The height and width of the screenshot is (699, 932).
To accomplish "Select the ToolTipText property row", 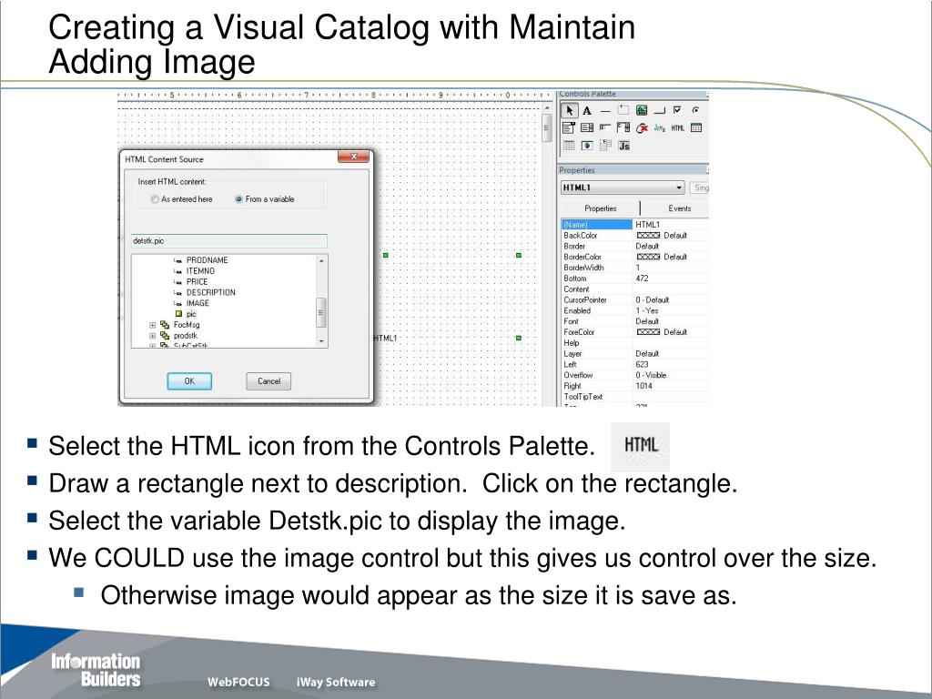I will (634, 397).
